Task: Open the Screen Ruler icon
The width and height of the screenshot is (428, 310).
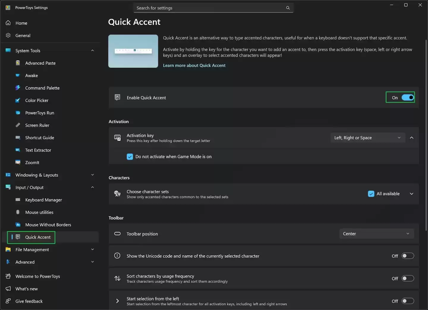Action: (18, 125)
